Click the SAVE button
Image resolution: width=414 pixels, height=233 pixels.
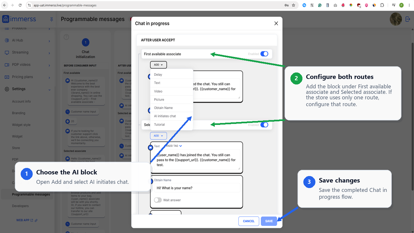269,221
